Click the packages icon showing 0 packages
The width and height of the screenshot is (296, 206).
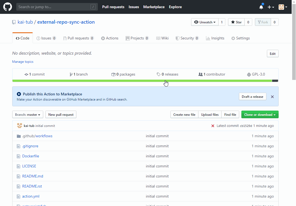point(113,74)
